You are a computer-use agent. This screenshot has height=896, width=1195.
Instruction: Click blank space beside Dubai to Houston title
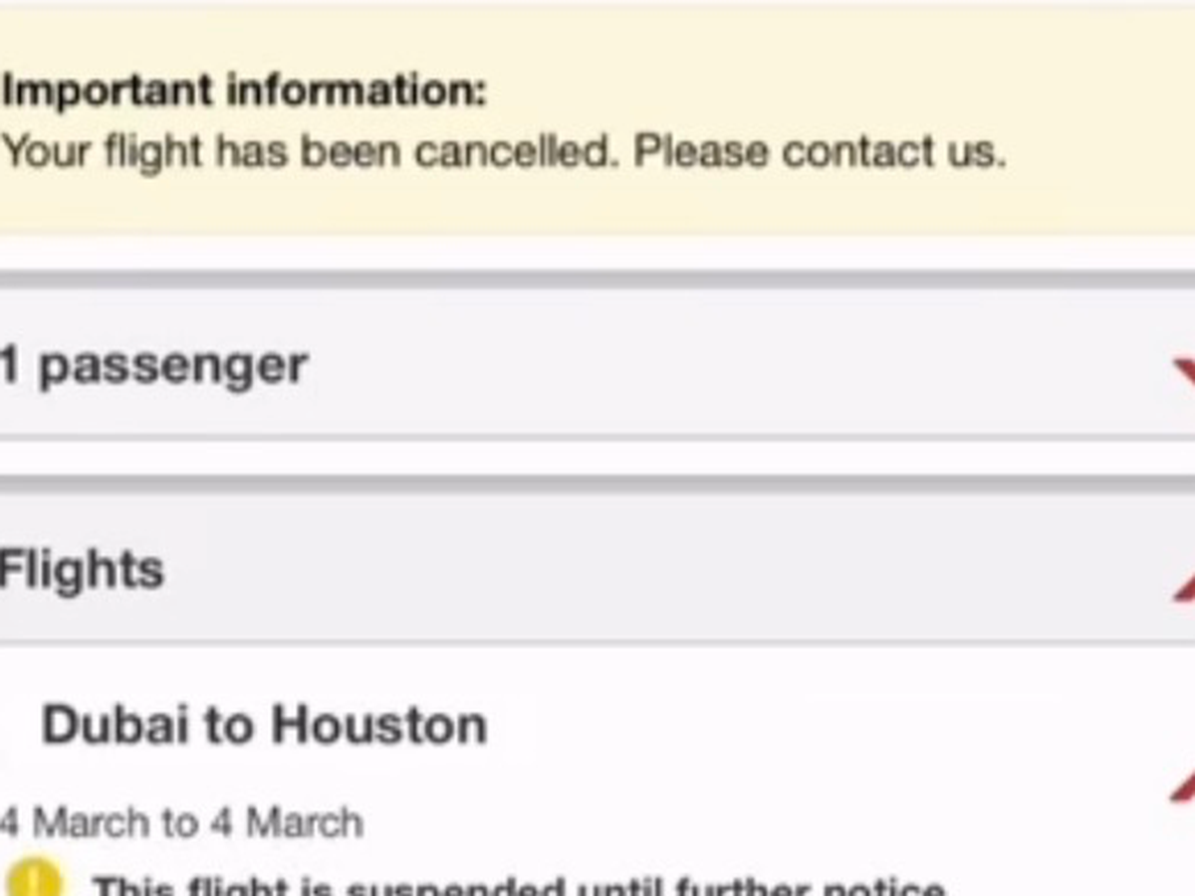(797, 725)
